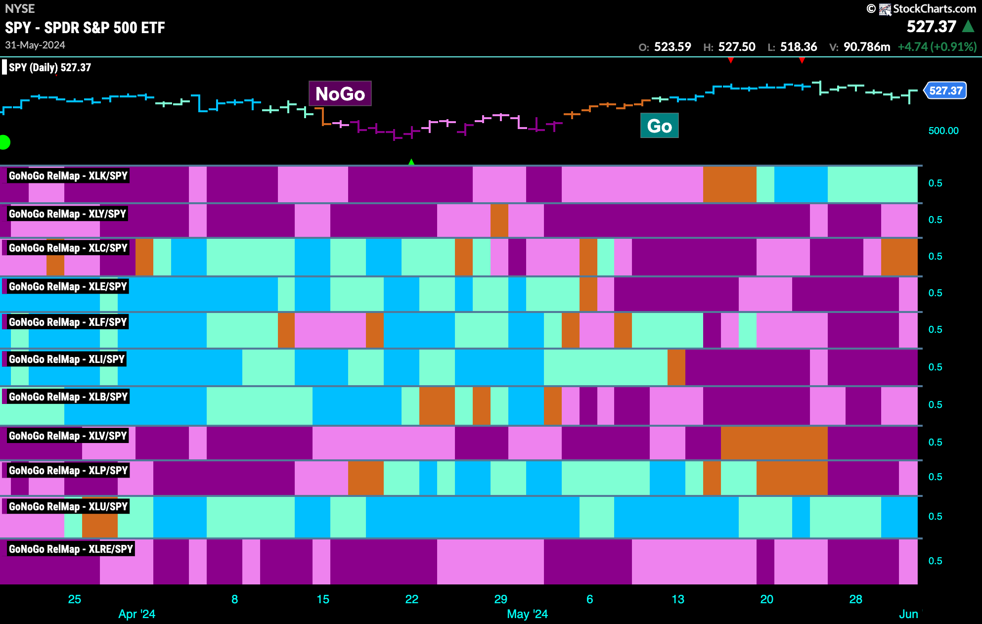Click the Go trend label
The image size is (982, 624).
(660, 126)
